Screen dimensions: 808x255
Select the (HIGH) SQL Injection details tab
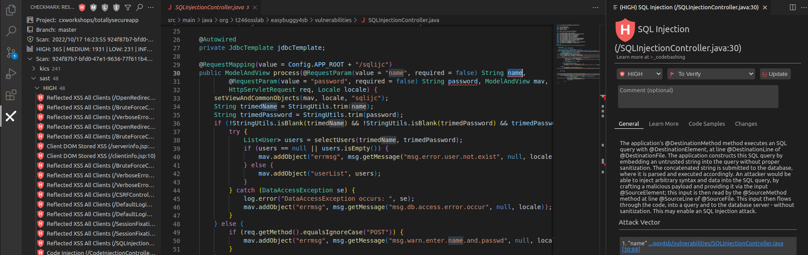[689, 7]
